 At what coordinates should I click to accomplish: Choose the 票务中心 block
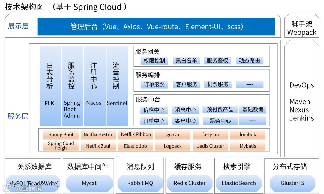pyautogui.click(x=220, y=121)
